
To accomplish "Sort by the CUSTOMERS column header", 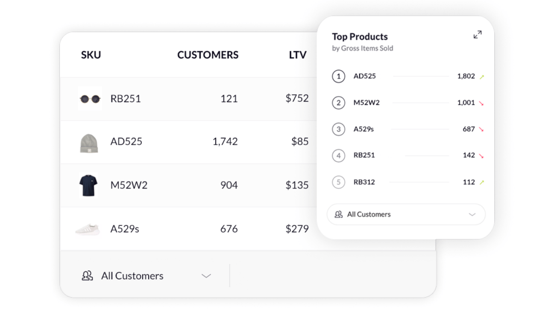I will click(x=208, y=55).
